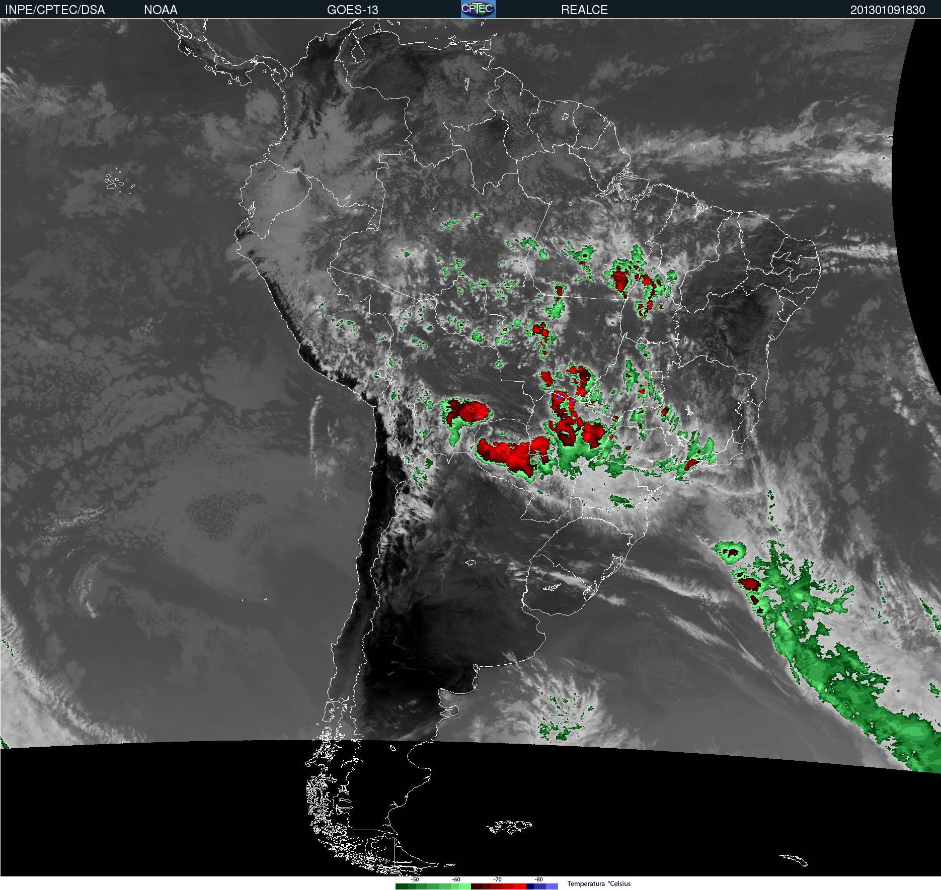The width and height of the screenshot is (941, 890).
Task: Click the dark navy legend swatch
Action: pyautogui.click(x=530, y=886)
